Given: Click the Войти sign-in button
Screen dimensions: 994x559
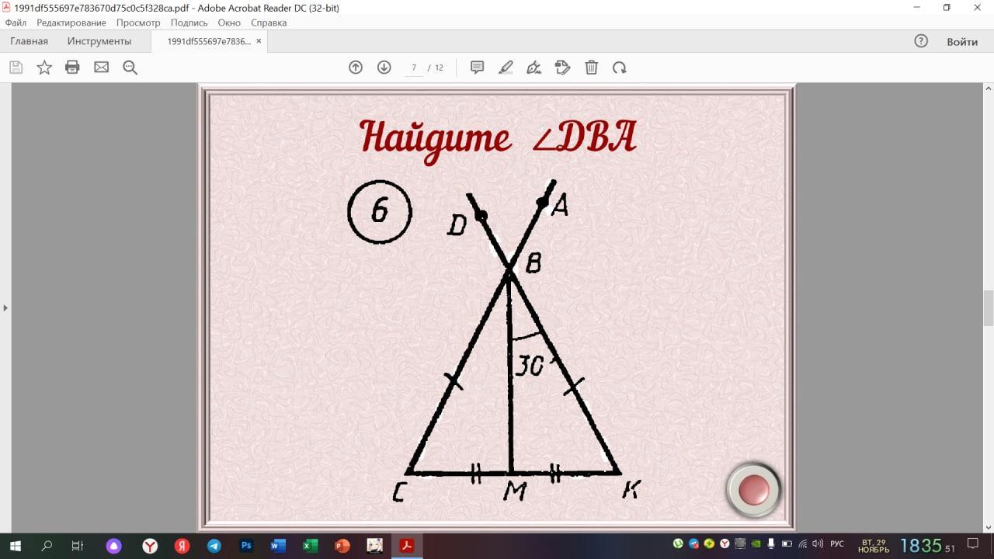Looking at the screenshot, I should (x=961, y=42).
